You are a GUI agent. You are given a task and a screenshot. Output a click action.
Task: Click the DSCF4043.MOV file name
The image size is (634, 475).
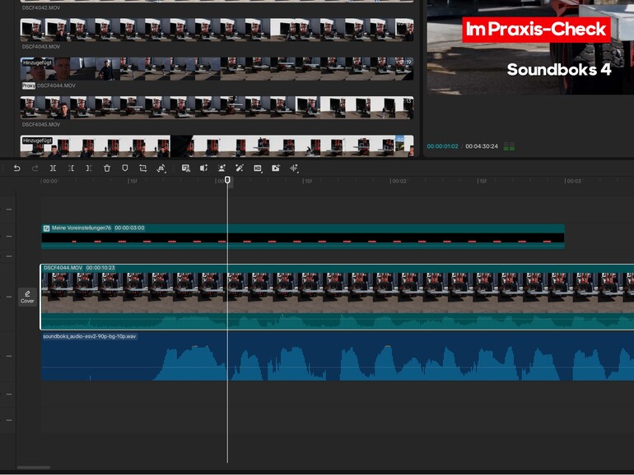pos(41,47)
